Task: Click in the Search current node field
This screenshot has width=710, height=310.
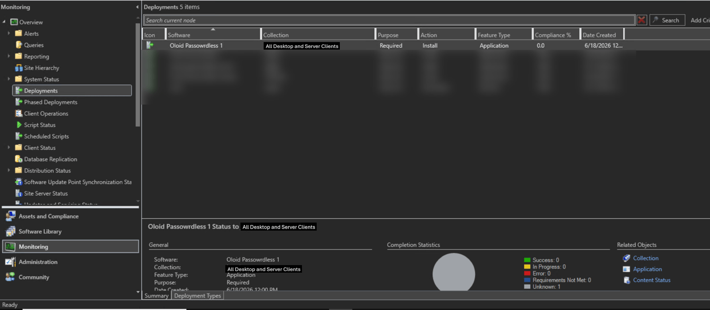Action: (x=390, y=20)
